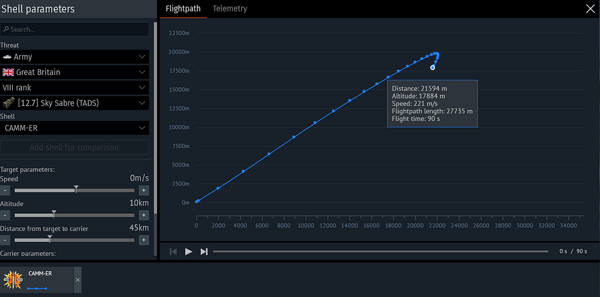Click the 22500m y-axis label
Screen dimensions: 600x297
[179, 33]
